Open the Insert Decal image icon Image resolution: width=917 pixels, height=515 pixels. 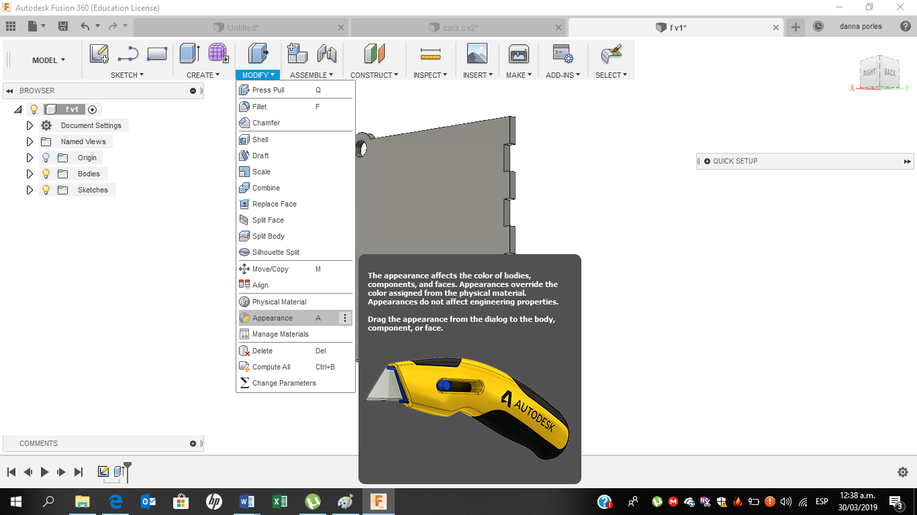pyautogui.click(x=477, y=54)
